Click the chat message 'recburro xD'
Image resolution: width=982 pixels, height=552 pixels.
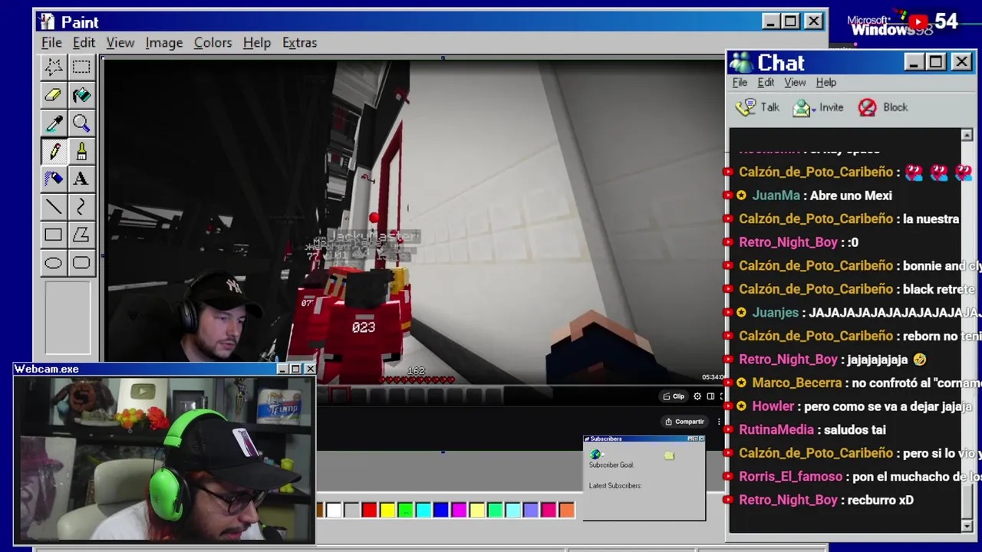[x=880, y=500]
